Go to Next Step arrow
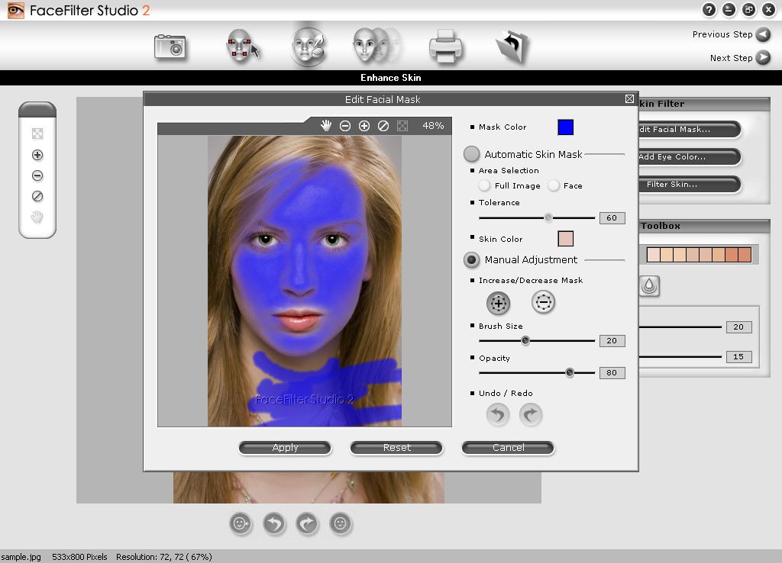The height and width of the screenshot is (563, 782). tap(763, 58)
